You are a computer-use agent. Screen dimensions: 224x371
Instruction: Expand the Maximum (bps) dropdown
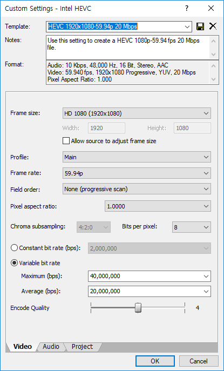point(206,276)
